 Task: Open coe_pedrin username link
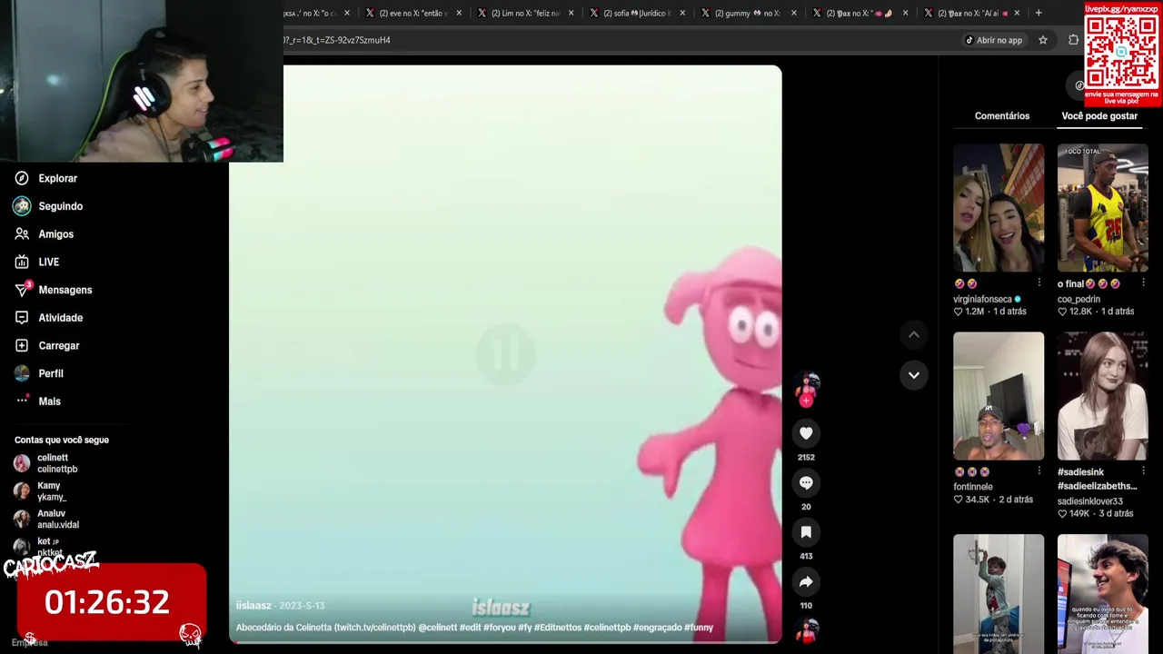(x=1079, y=299)
